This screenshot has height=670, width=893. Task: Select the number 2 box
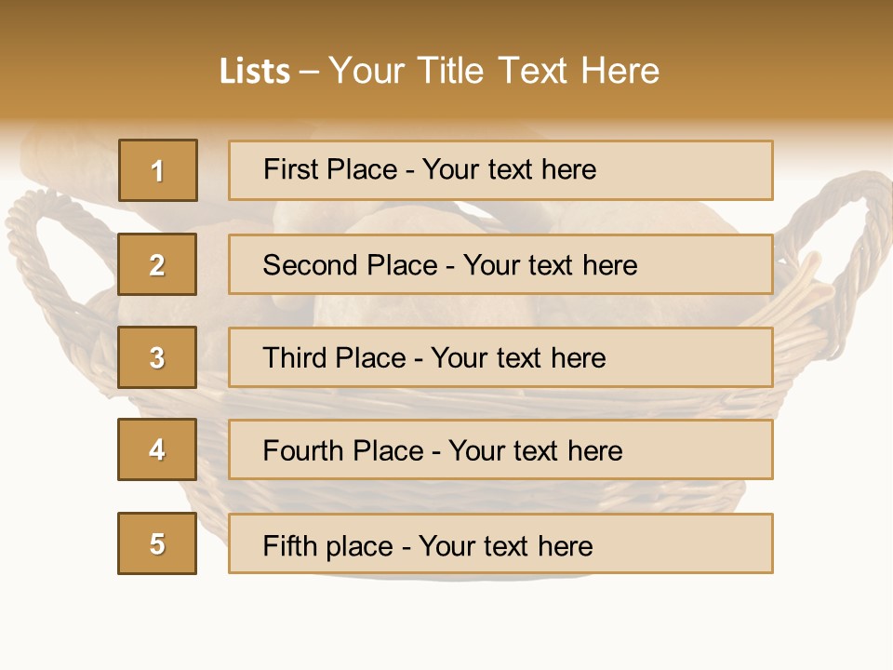[157, 264]
